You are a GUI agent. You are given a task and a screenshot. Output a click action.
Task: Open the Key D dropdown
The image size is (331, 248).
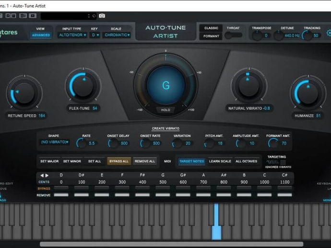click(x=95, y=35)
